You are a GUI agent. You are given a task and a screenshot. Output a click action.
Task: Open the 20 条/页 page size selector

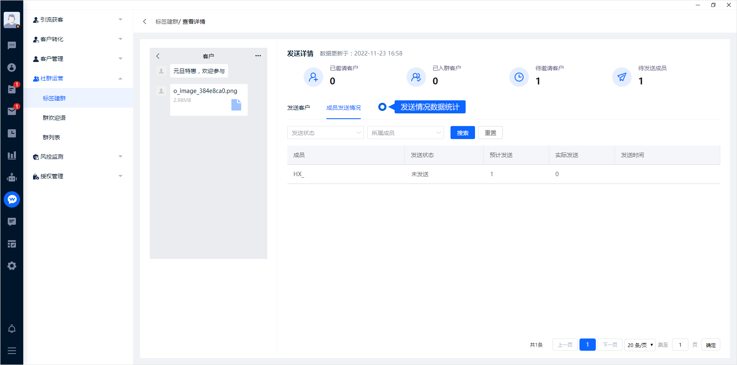coord(640,345)
